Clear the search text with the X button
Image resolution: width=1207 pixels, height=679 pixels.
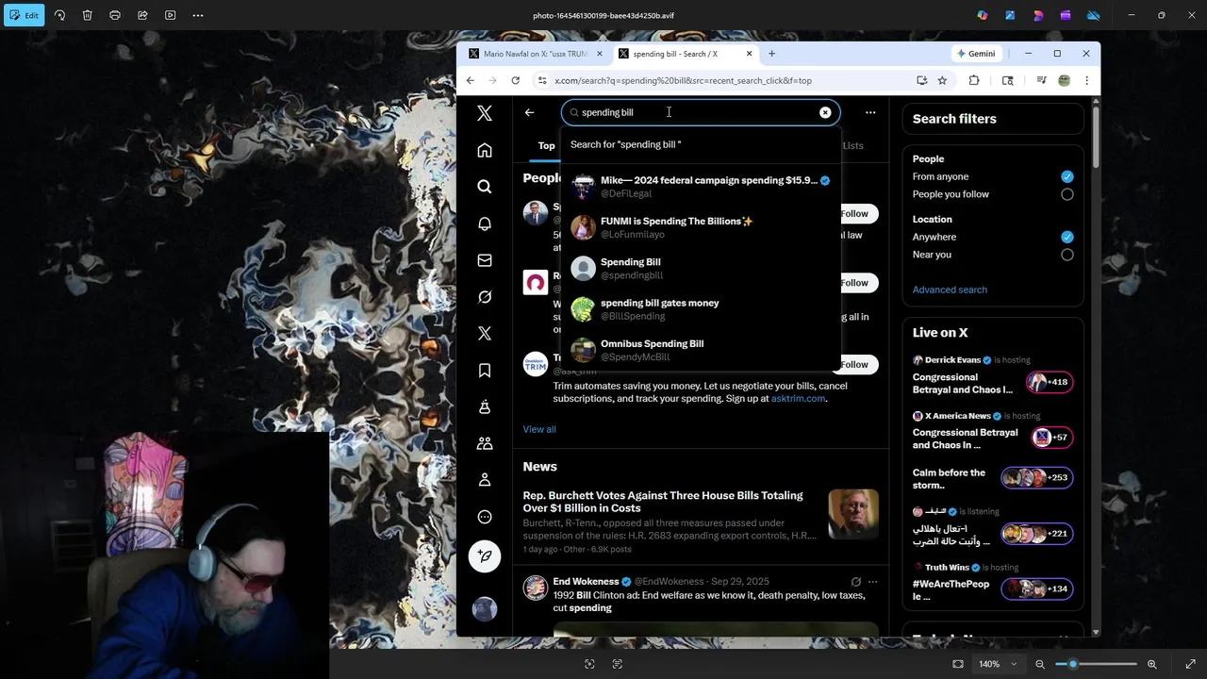[825, 112]
